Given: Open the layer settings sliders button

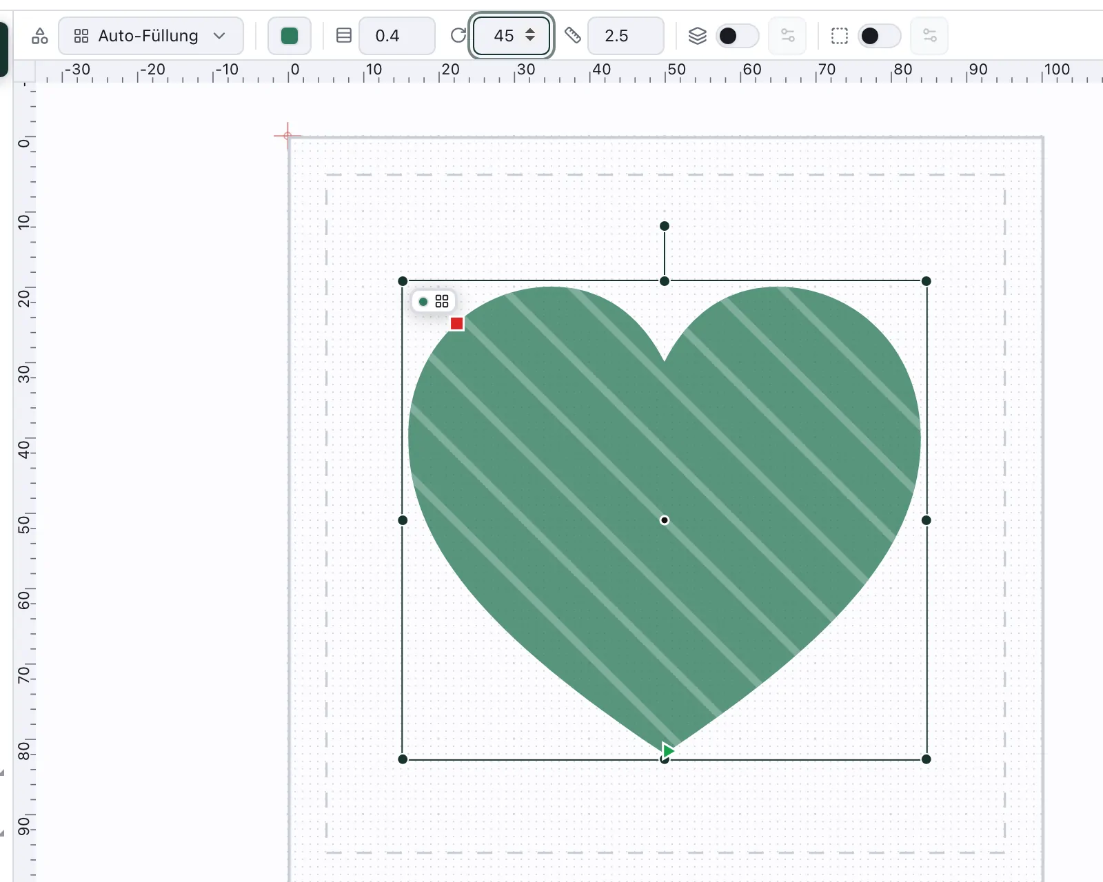Looking at the screenshot, I should coord(787,36).
